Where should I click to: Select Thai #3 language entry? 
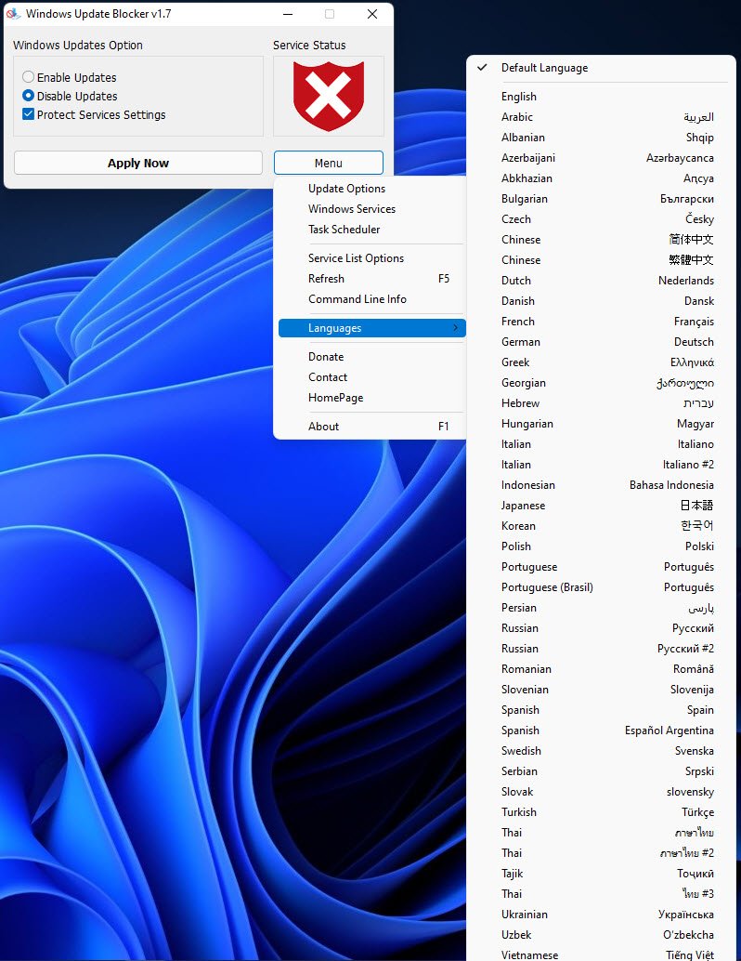pos(601,894)
